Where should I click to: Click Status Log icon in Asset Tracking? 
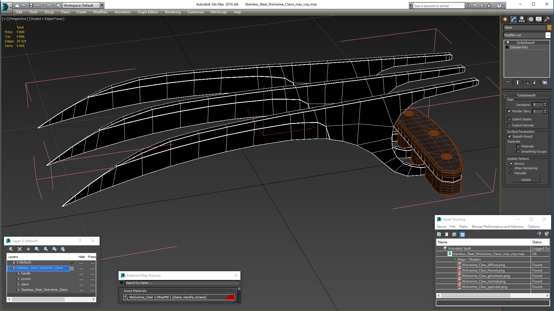tap(447, 234)
